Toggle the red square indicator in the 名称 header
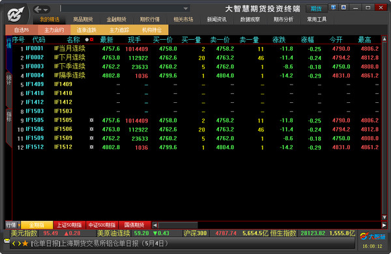This screenshot has width=391, height=254. point(91,39)
